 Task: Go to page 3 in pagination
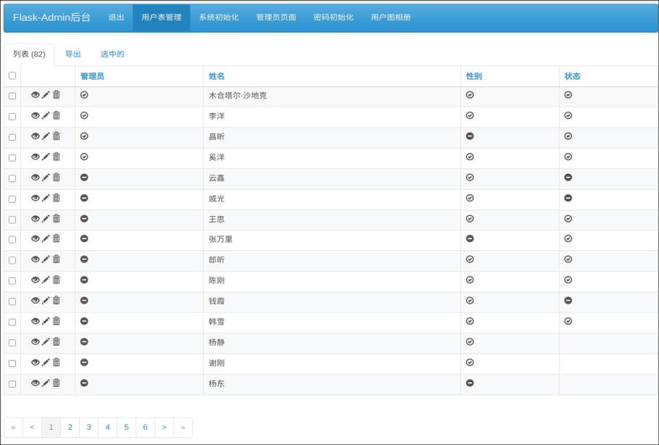click(88, 427)
